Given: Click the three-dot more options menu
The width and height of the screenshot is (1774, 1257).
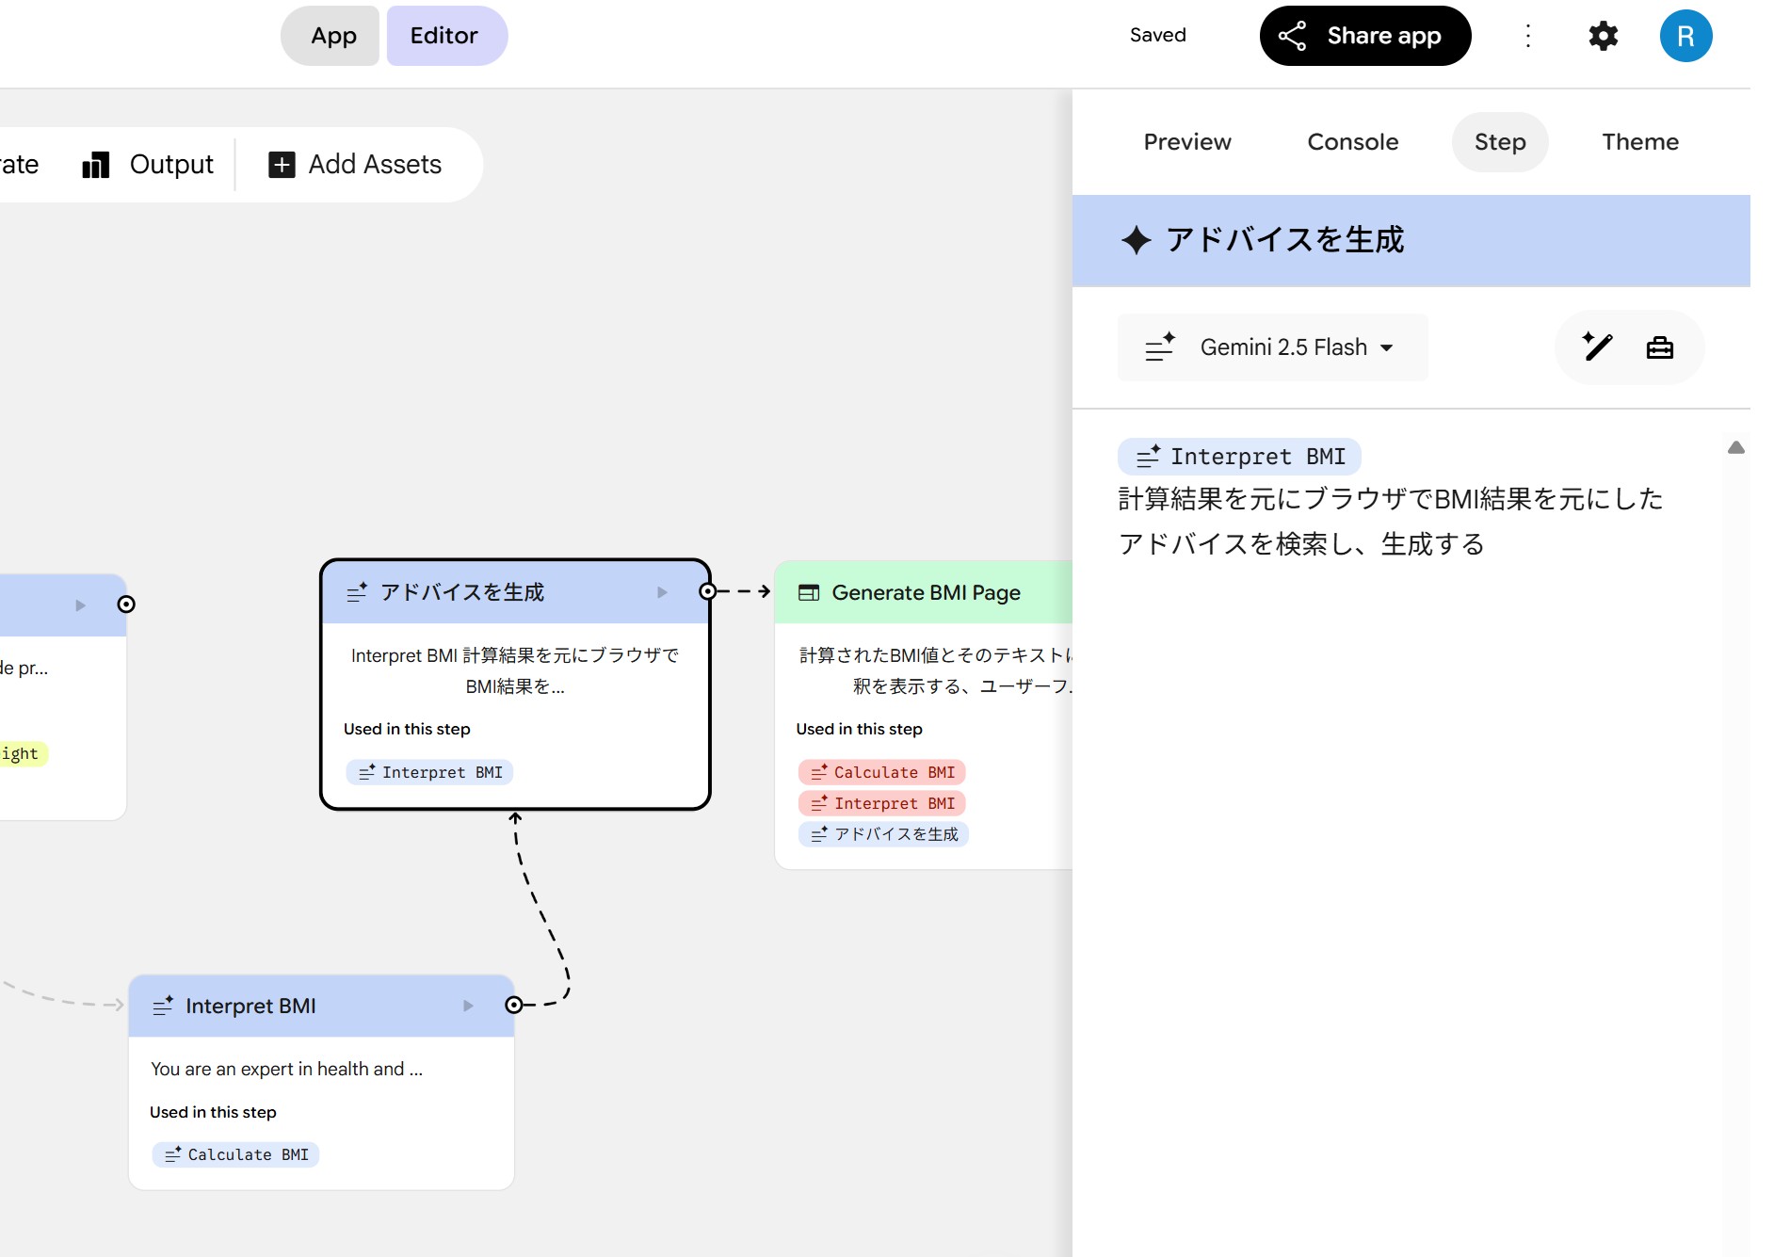Looking at the screenshot, I should tap(1528, 36).
